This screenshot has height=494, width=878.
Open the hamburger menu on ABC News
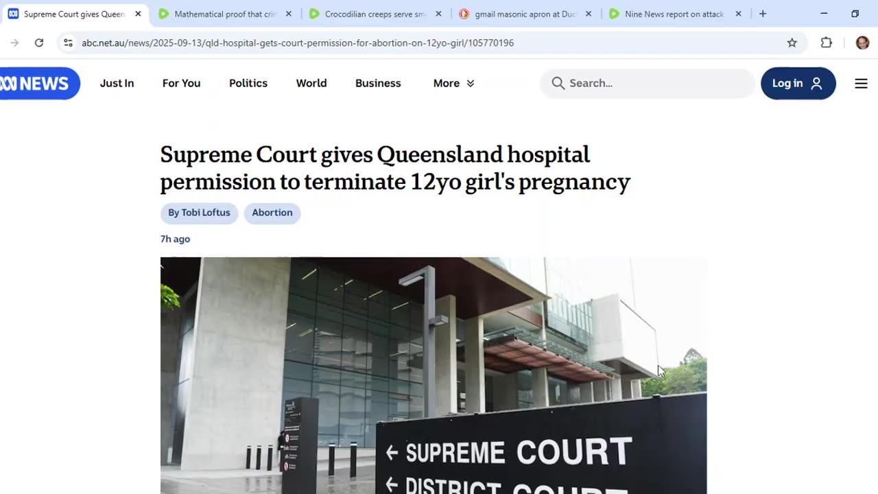click(x=861, y=83)
